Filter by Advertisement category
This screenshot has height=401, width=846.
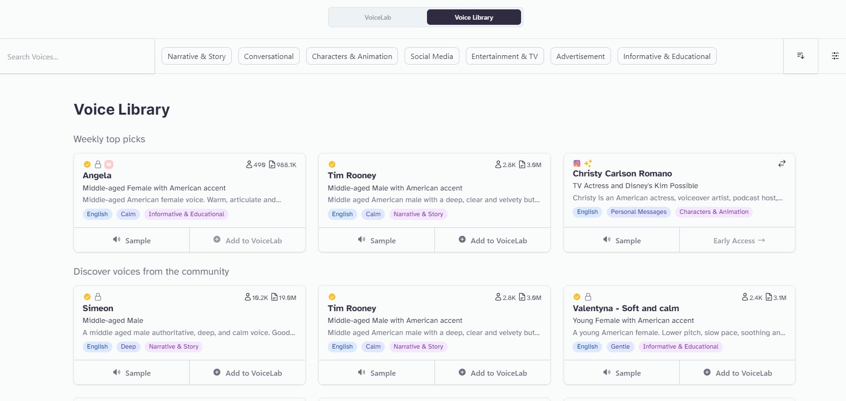581,56
